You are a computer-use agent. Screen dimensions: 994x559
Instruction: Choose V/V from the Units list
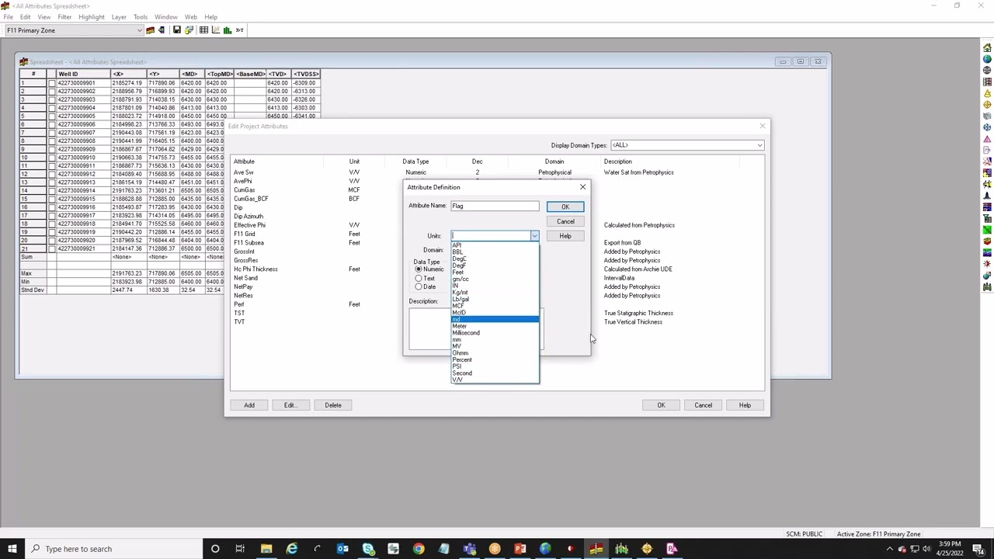[x=457, y=380]
